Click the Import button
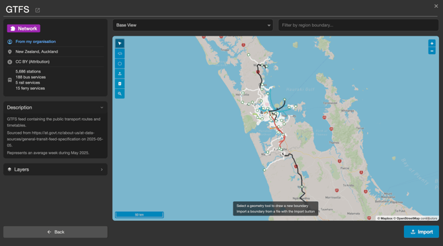Image resolution: width=443 pixels, height=246 pixels. (x=421, y=231)
